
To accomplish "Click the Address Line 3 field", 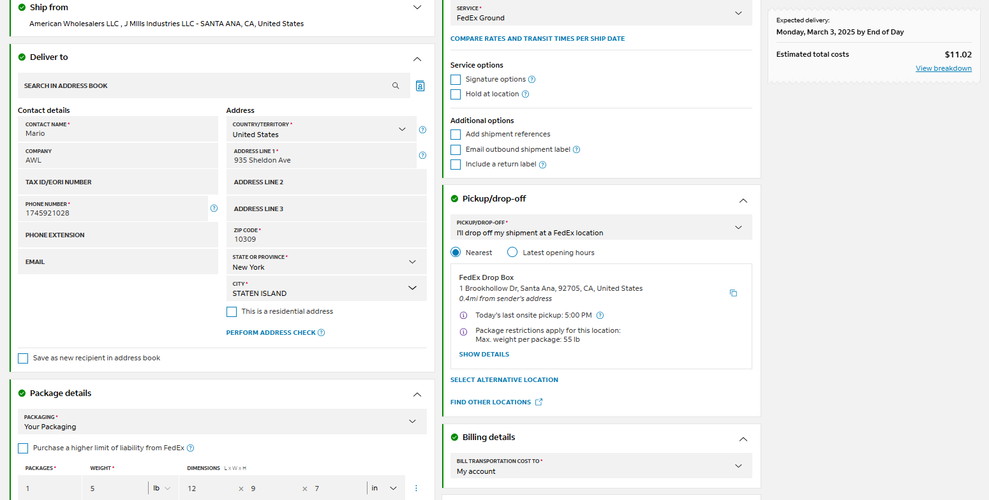I will coord(327,209).
